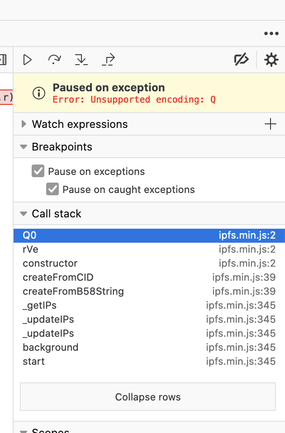This screenshot has width=285, height=433.
Task: Open debugger settings gear
Action: 271,60
